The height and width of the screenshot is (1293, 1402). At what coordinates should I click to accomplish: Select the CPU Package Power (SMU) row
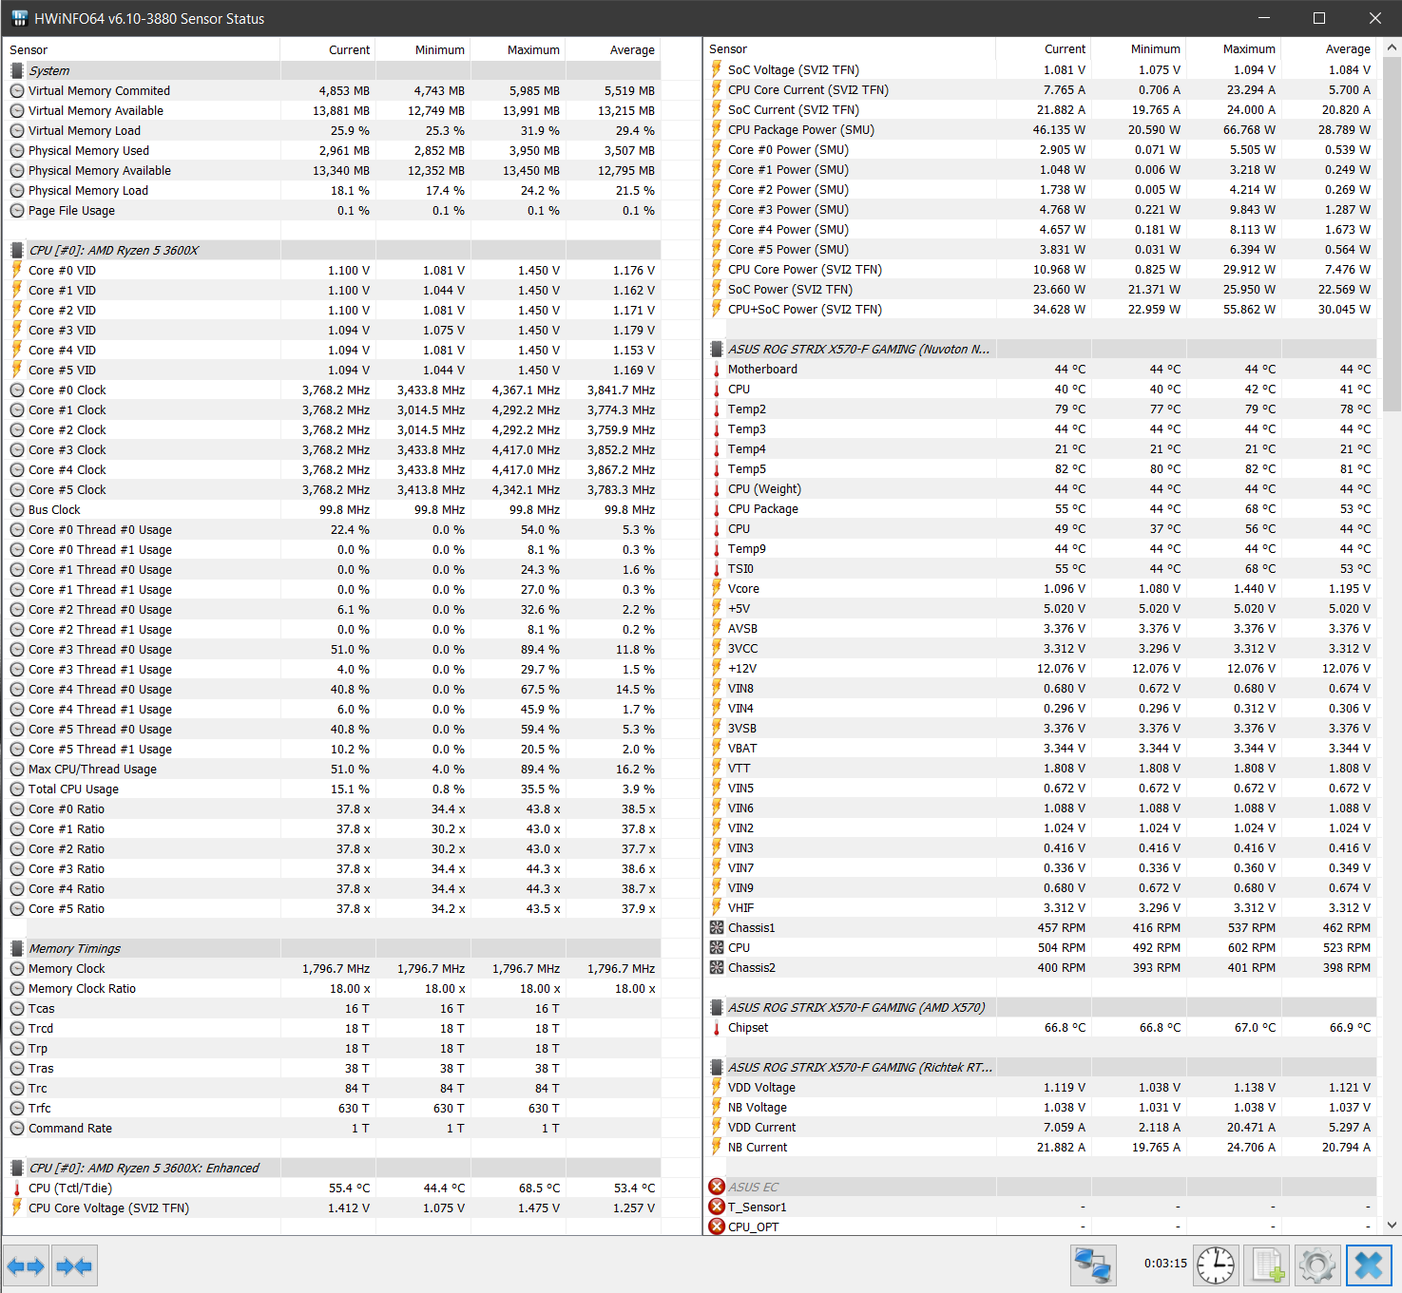(x=1041, y=129)
